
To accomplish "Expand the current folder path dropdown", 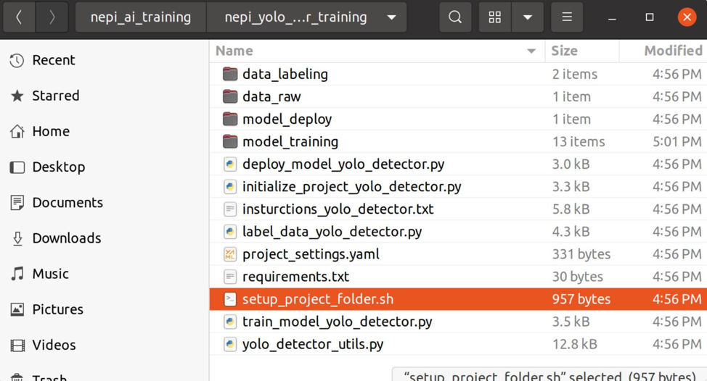I will click(x=391, y=17).
